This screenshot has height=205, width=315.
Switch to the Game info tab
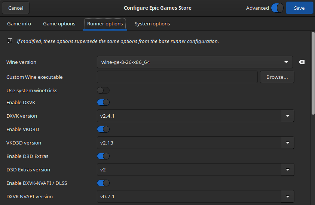(19, 24)
